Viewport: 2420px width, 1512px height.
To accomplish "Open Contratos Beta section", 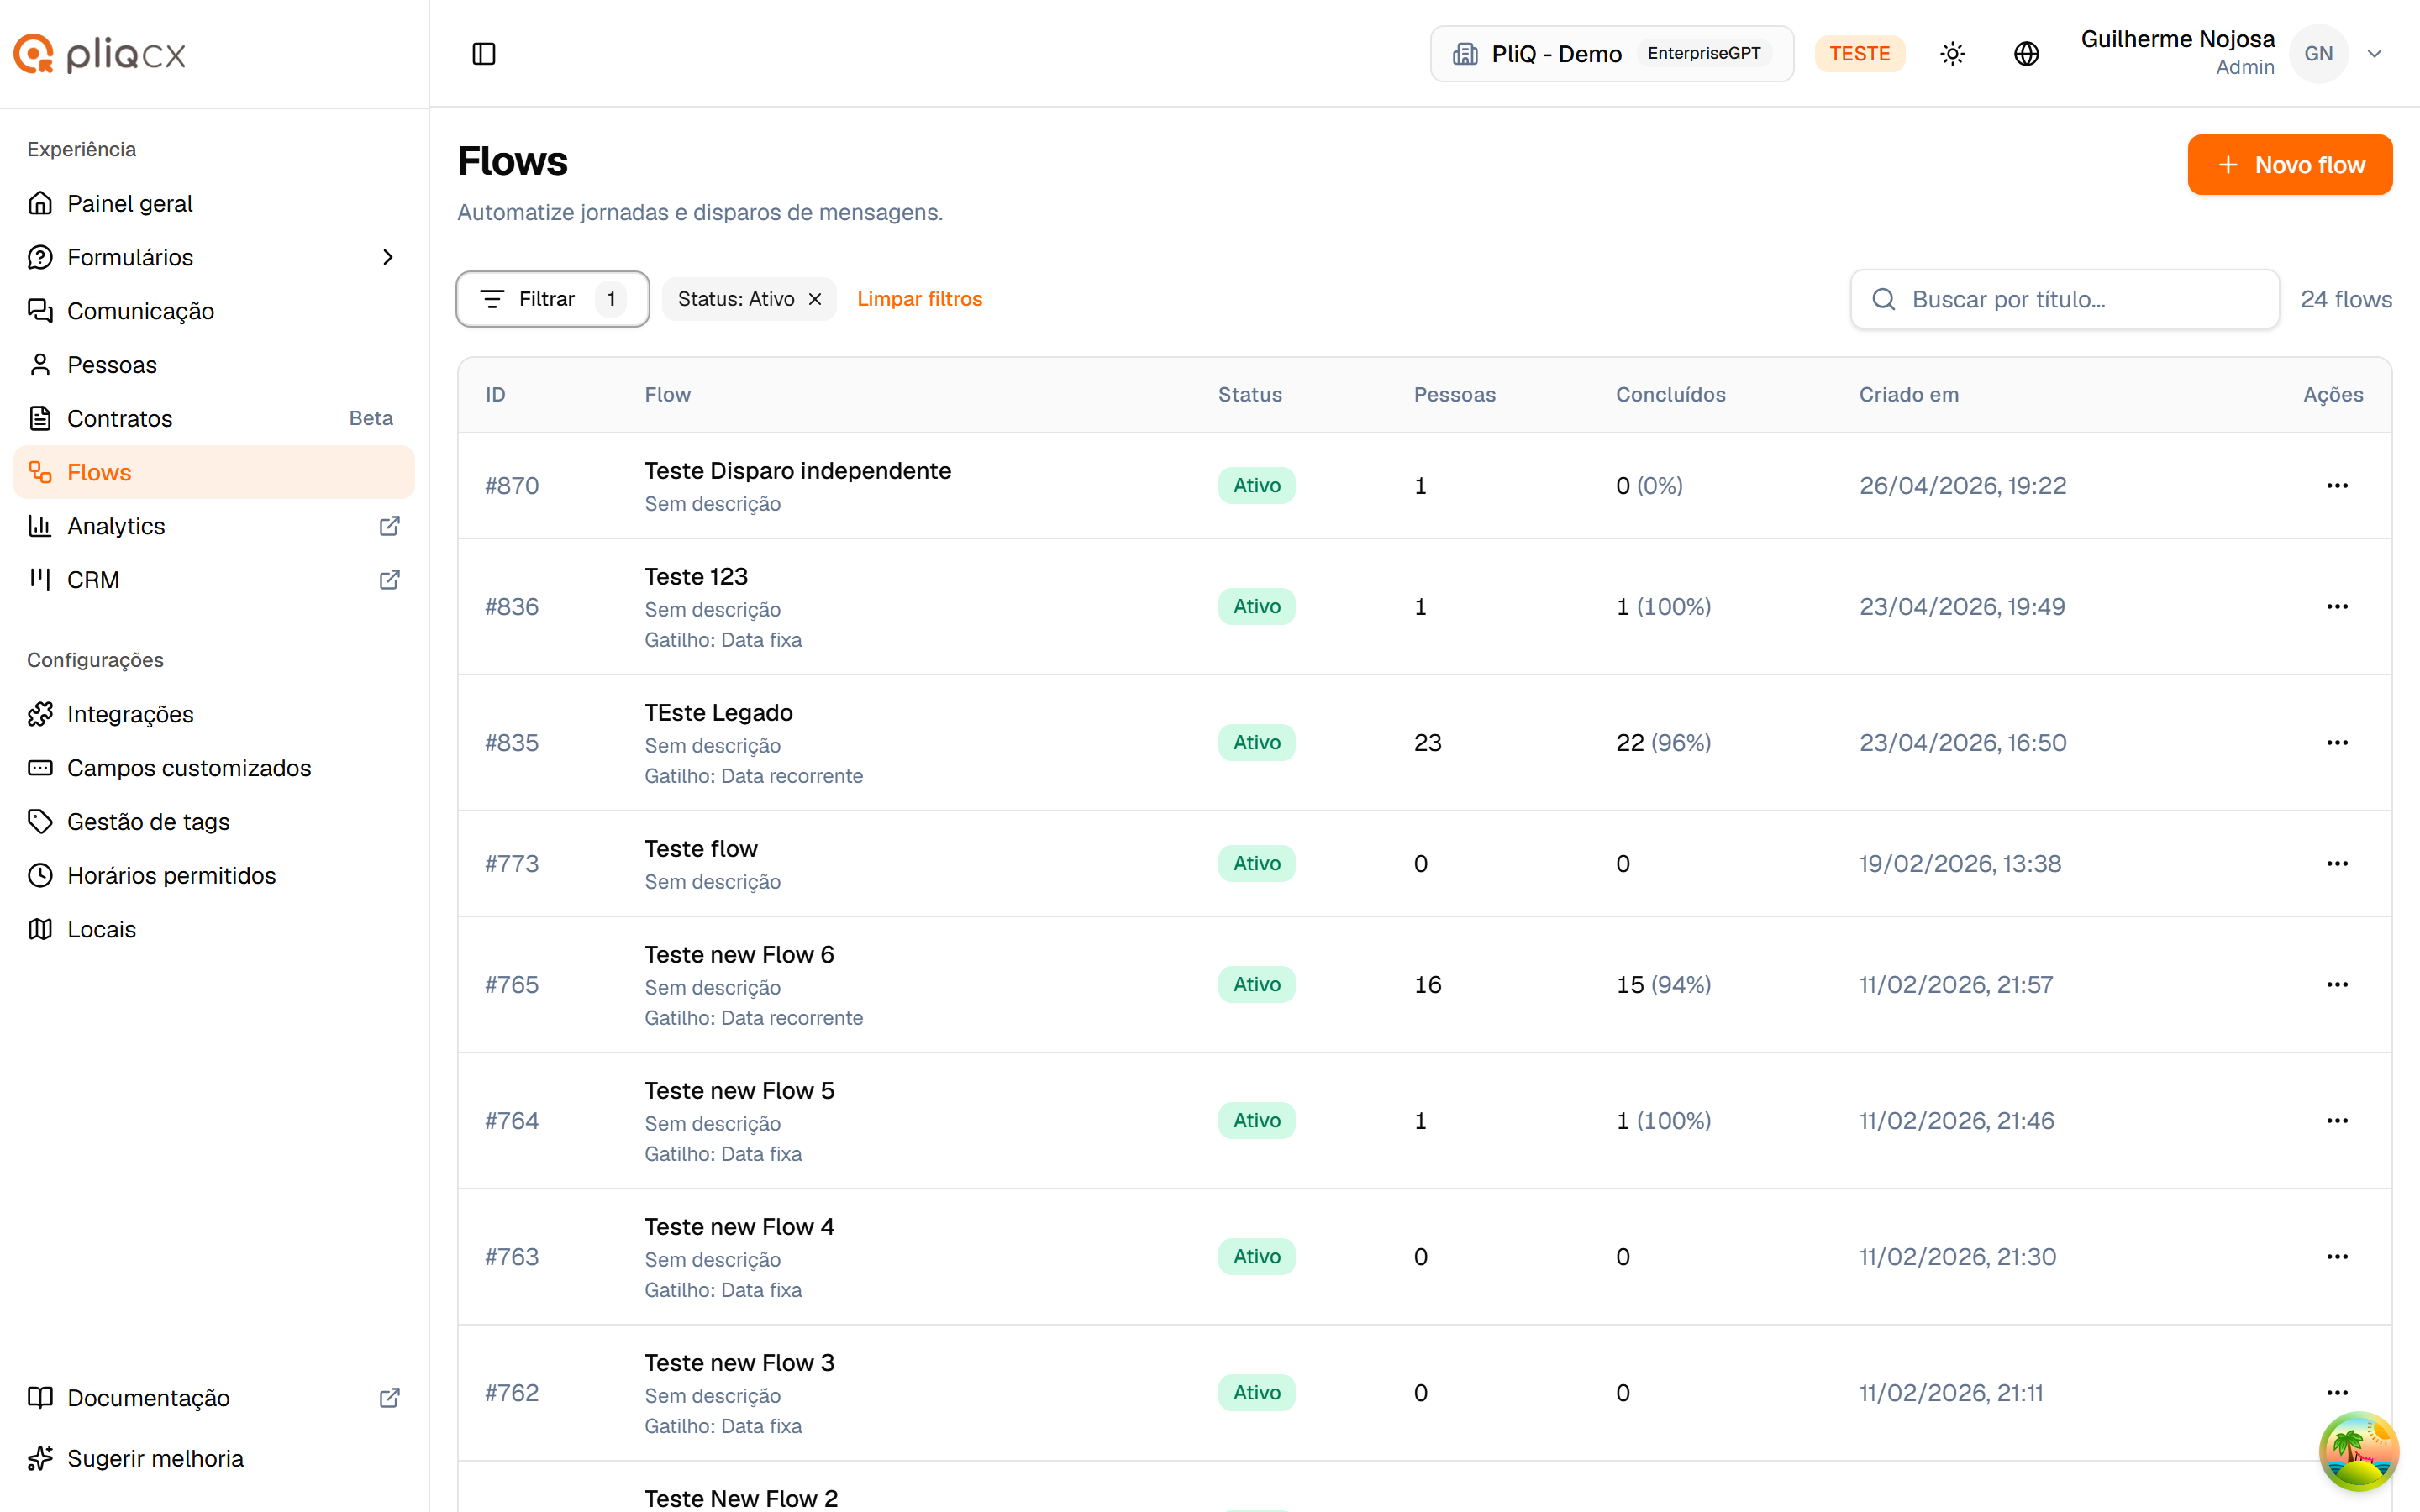I will (x=214, y=418).
